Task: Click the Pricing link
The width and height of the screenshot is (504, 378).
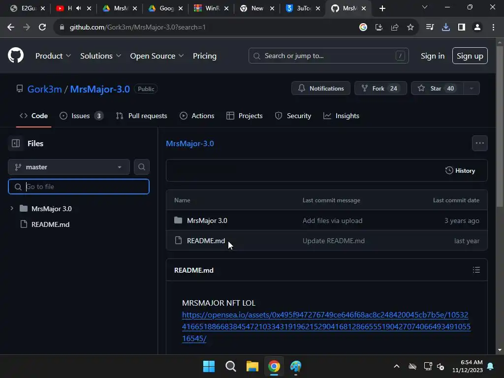Action: pos(205,56)
